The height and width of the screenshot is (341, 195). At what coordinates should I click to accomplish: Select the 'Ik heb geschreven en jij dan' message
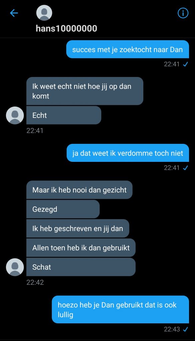(78, 228)
